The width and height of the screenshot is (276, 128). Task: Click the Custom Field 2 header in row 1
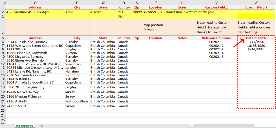(x=256, y=7)
